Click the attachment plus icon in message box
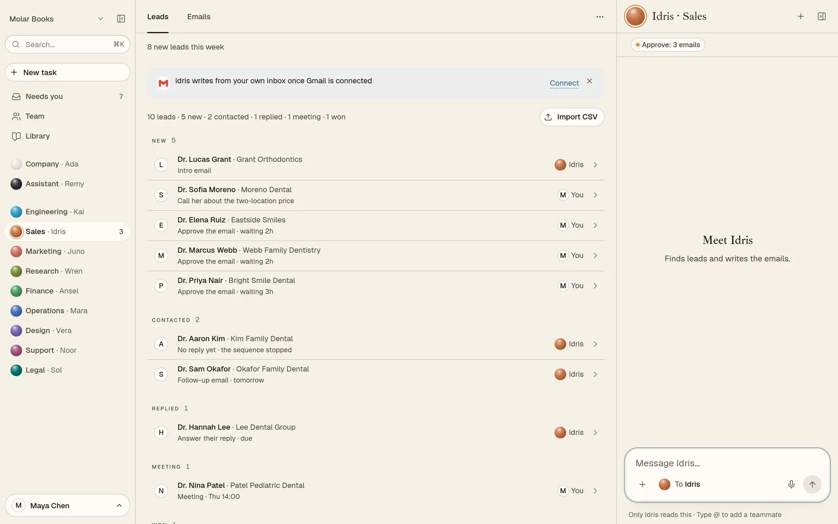The image size is (838, 524). 642,484
